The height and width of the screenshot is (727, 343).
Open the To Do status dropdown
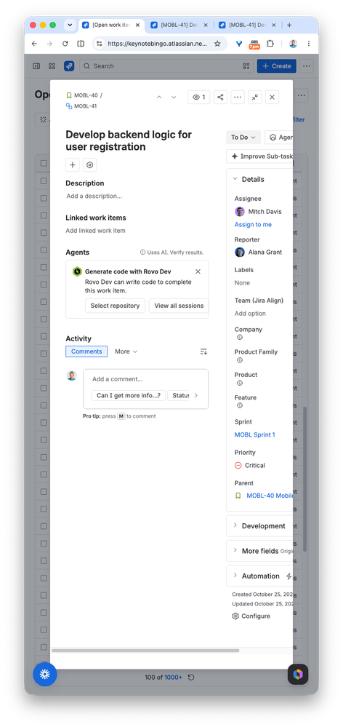click(x=243, y=138)
